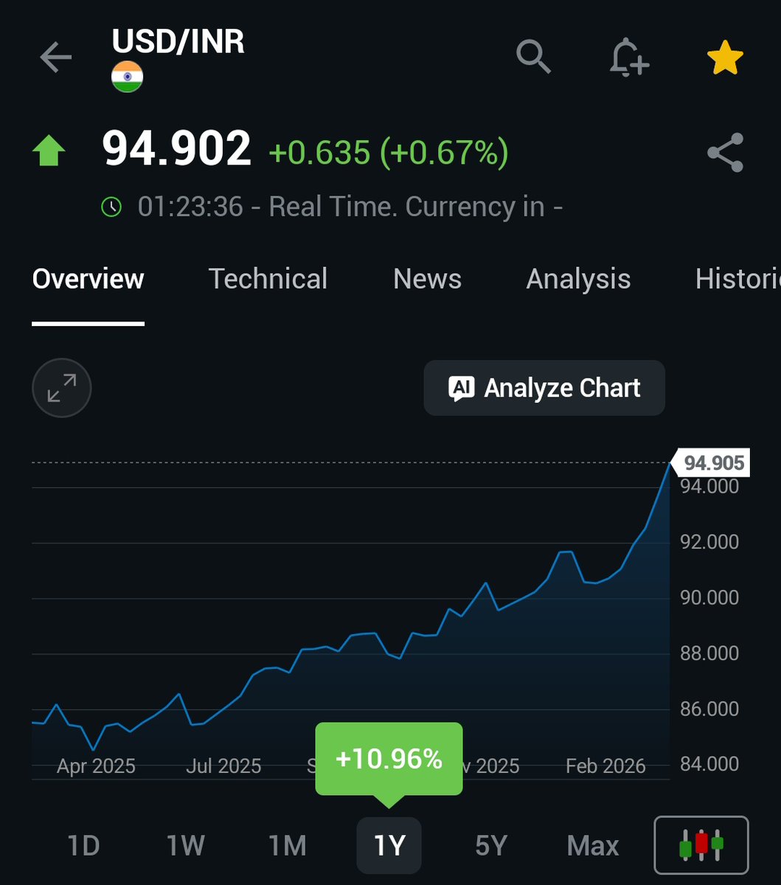Tap the Apr 2025 axis label
Image resolution: width=781 pixels, height=885 pixels.
[x=96, y=766]
